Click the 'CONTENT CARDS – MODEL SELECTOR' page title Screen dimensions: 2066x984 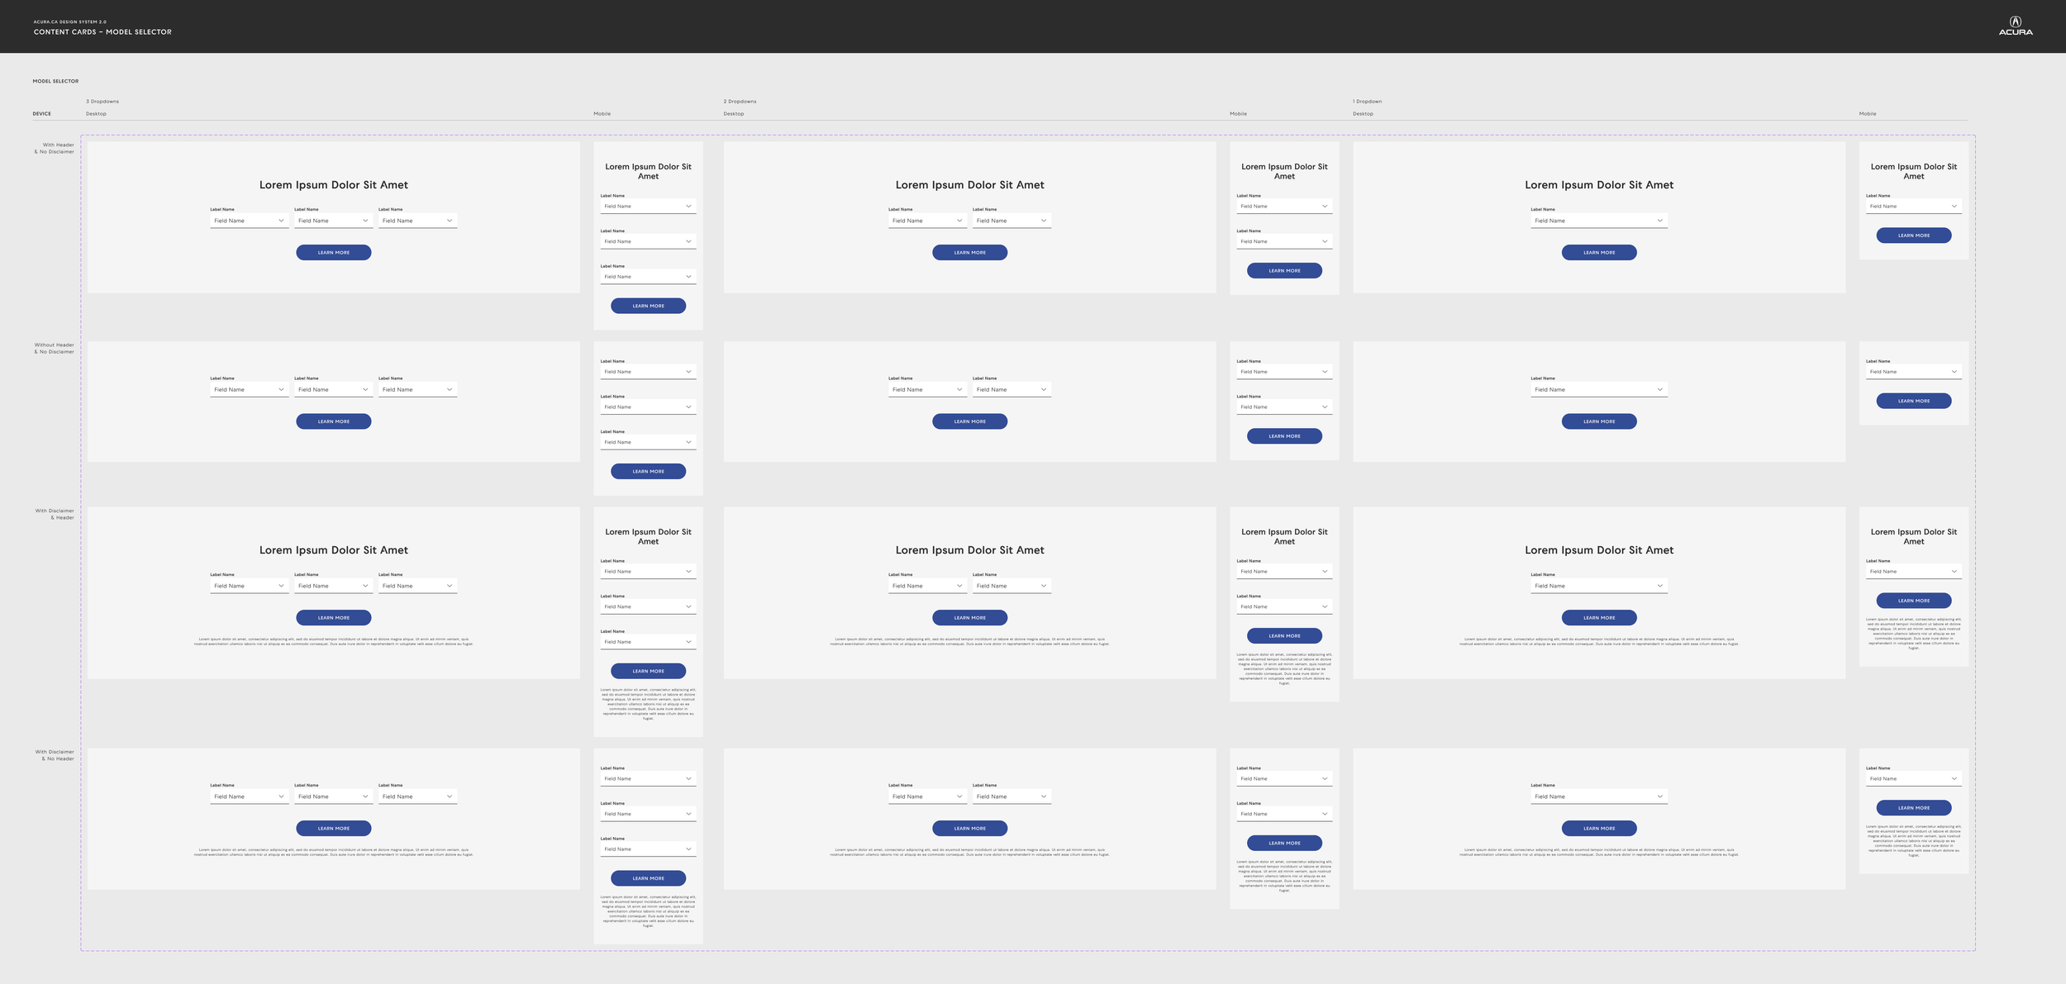[102, 32]
